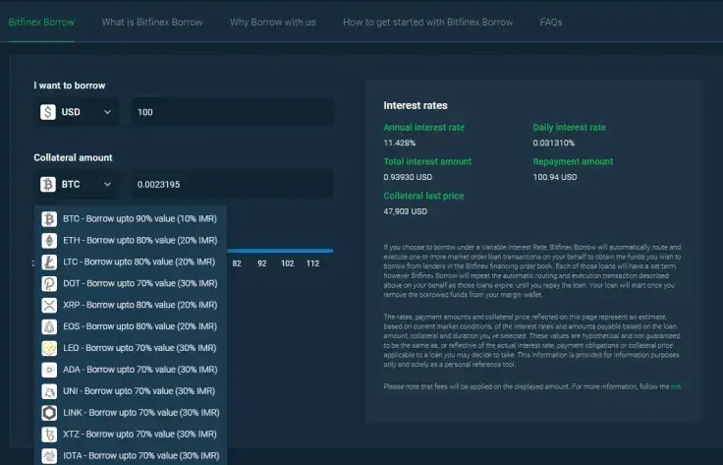Choose LINK - Borrow upto 70% value option
This screenshot has height=465, width=723.
(131, 413)
